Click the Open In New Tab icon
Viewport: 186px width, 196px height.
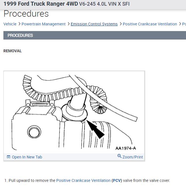click(9, 157)
